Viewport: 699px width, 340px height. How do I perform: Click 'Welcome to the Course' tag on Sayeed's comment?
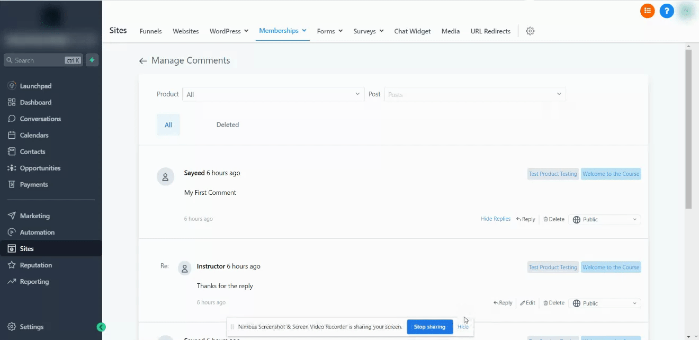(611, 174)
